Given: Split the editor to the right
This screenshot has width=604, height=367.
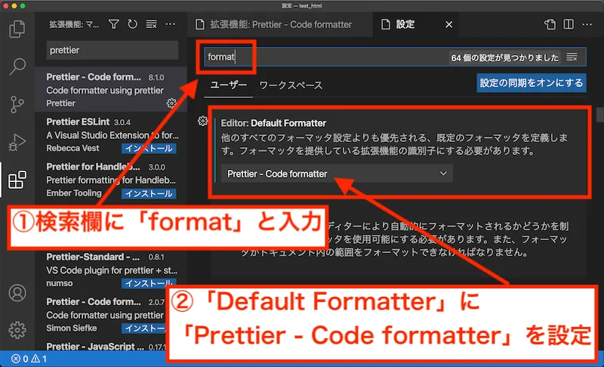Looking at the screenshot, I should coord(569,24).
